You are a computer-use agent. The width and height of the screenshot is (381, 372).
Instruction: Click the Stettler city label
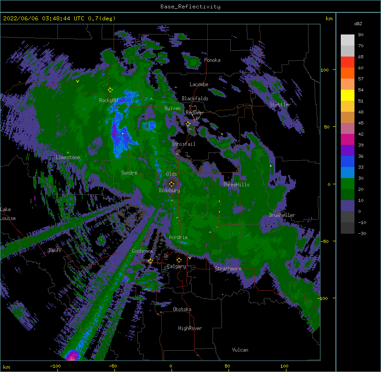click(280, 105)
